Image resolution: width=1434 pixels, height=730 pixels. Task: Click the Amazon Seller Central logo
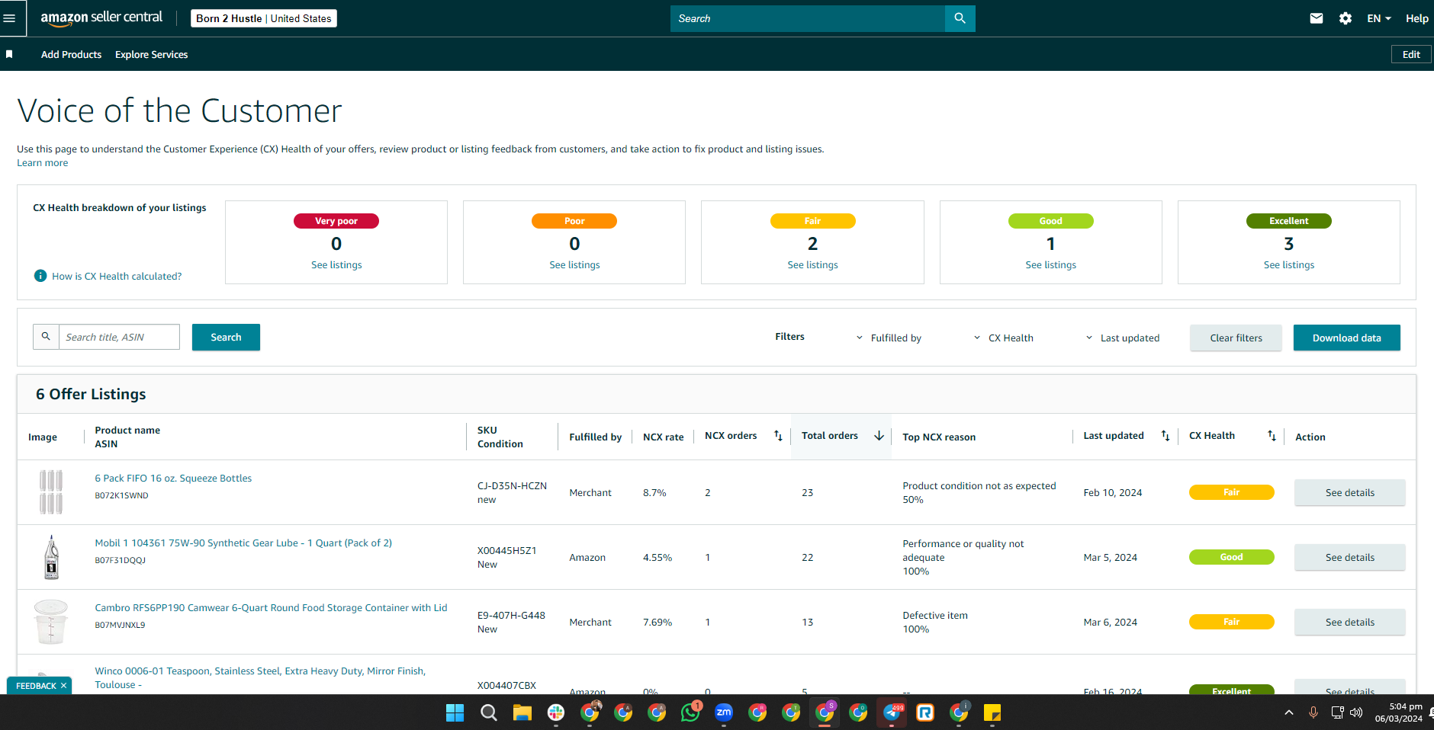tap(101, 18)
